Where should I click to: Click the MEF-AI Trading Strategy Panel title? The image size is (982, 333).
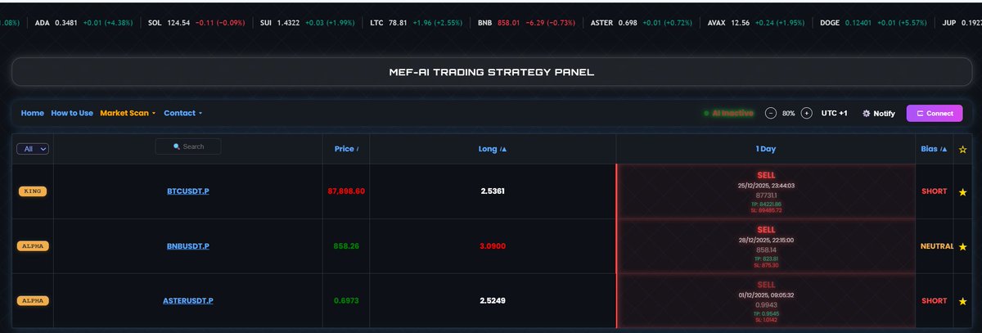(491, 72)
